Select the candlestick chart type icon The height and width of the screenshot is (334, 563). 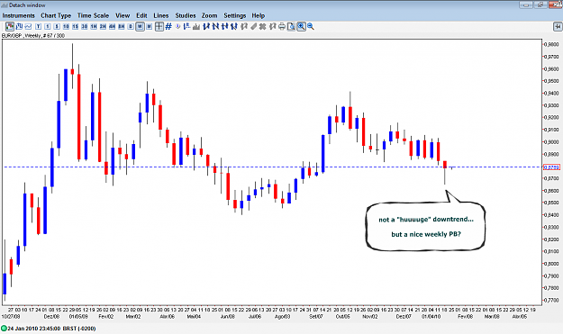10,26
